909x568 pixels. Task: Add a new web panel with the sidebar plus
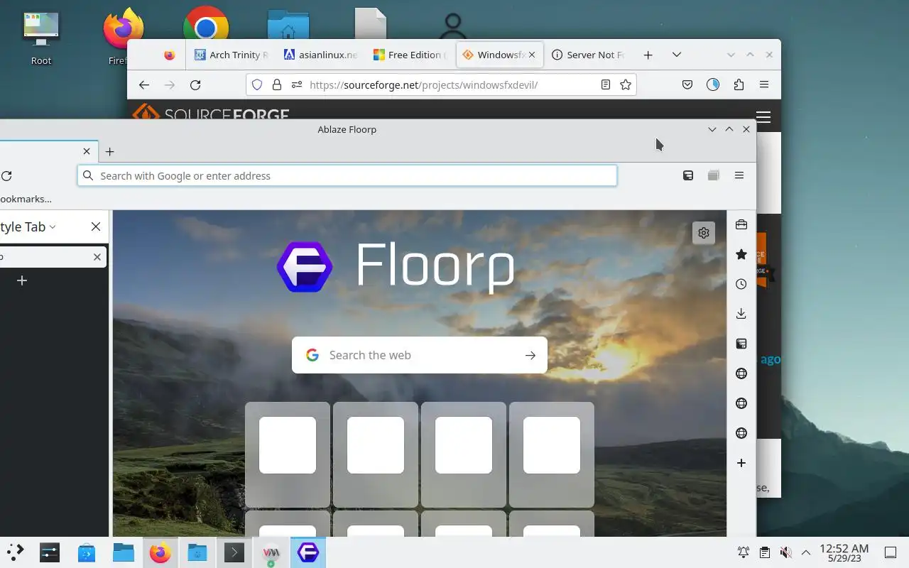[741, 463]
